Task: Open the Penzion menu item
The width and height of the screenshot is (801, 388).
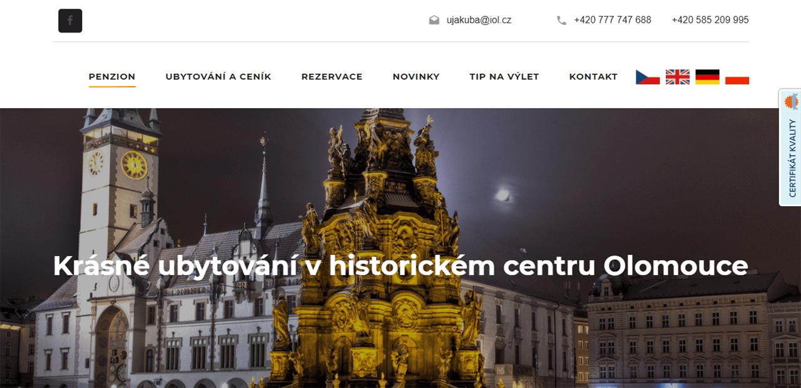Action: [x=112, y=77]
